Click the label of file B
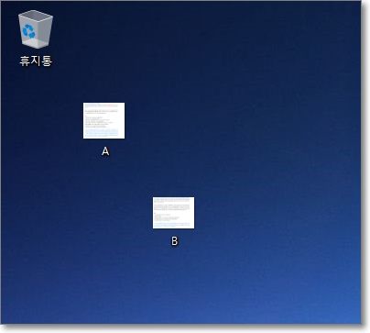Viewport: 370px width, 333px height. (174, 241)
